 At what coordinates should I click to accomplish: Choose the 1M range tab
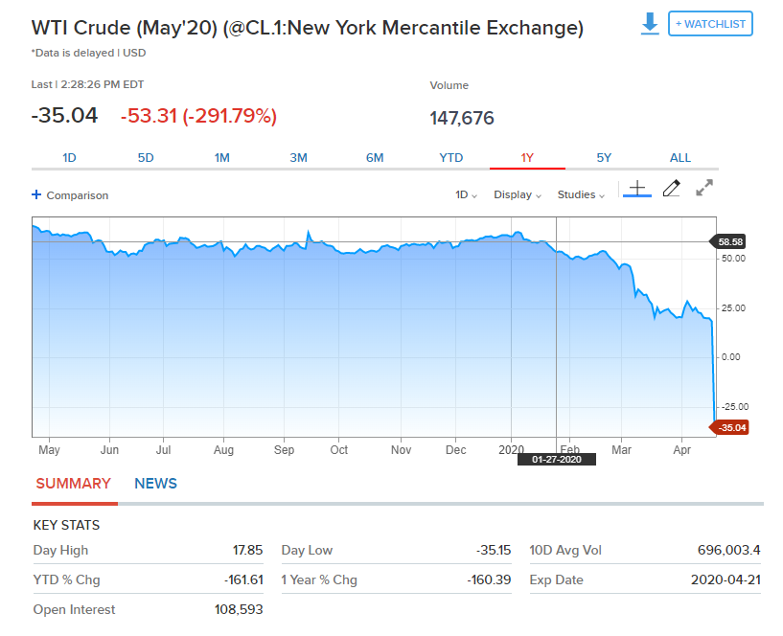(221, 158)
